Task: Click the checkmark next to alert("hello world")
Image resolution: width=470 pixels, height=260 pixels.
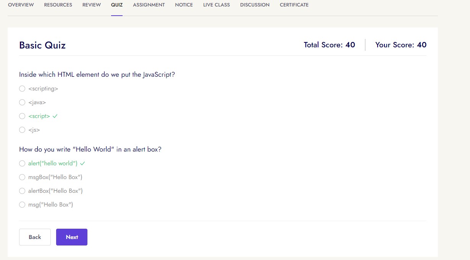Action: click(82, 163)
